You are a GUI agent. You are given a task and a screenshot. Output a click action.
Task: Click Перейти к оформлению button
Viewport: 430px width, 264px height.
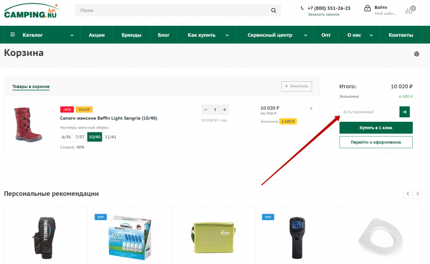coord(376,142)
